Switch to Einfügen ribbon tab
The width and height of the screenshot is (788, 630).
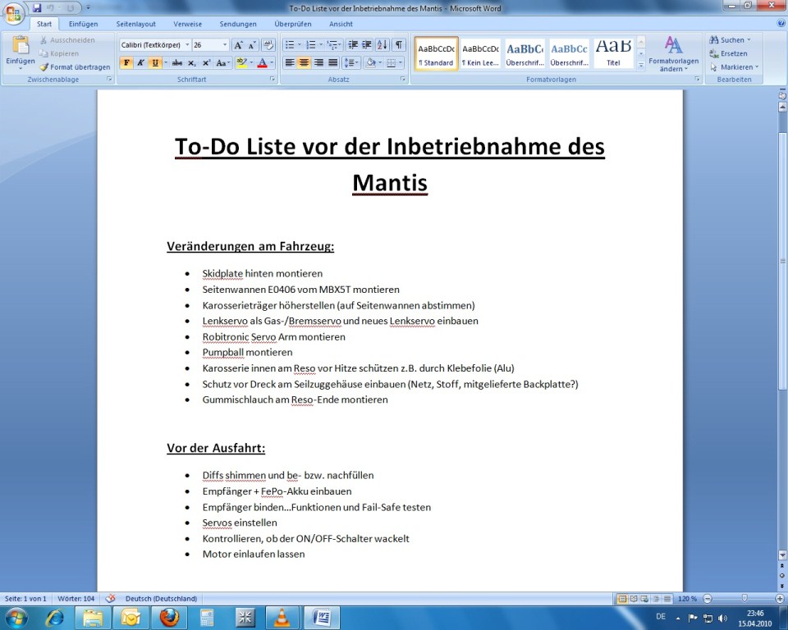click(x=83, y=24)
